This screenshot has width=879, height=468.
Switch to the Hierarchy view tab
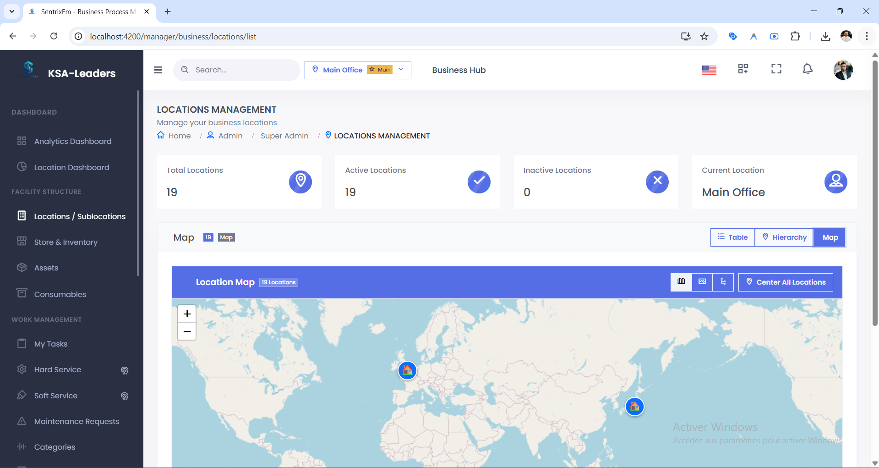click(x=784, y=237)
